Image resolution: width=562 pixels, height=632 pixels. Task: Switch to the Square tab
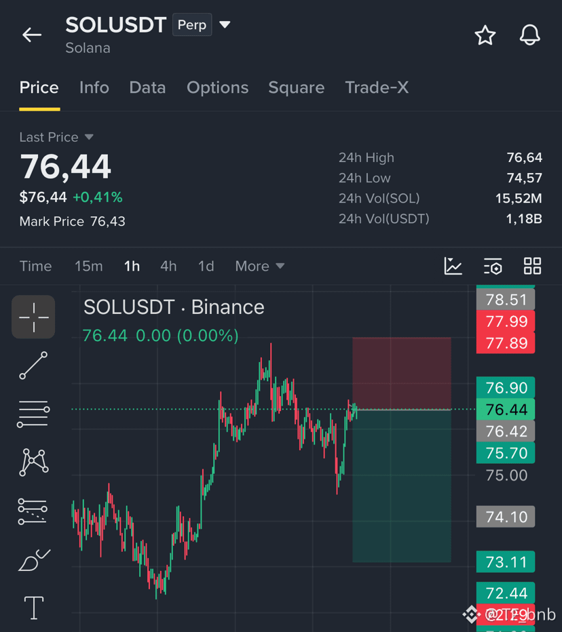point(297,87)
